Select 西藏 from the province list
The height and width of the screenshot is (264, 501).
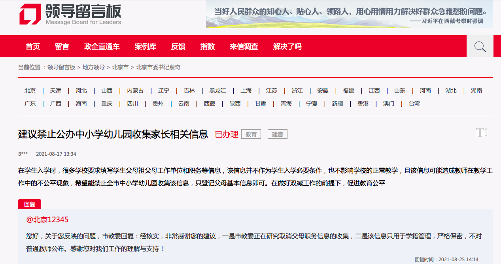click(209, 103)
